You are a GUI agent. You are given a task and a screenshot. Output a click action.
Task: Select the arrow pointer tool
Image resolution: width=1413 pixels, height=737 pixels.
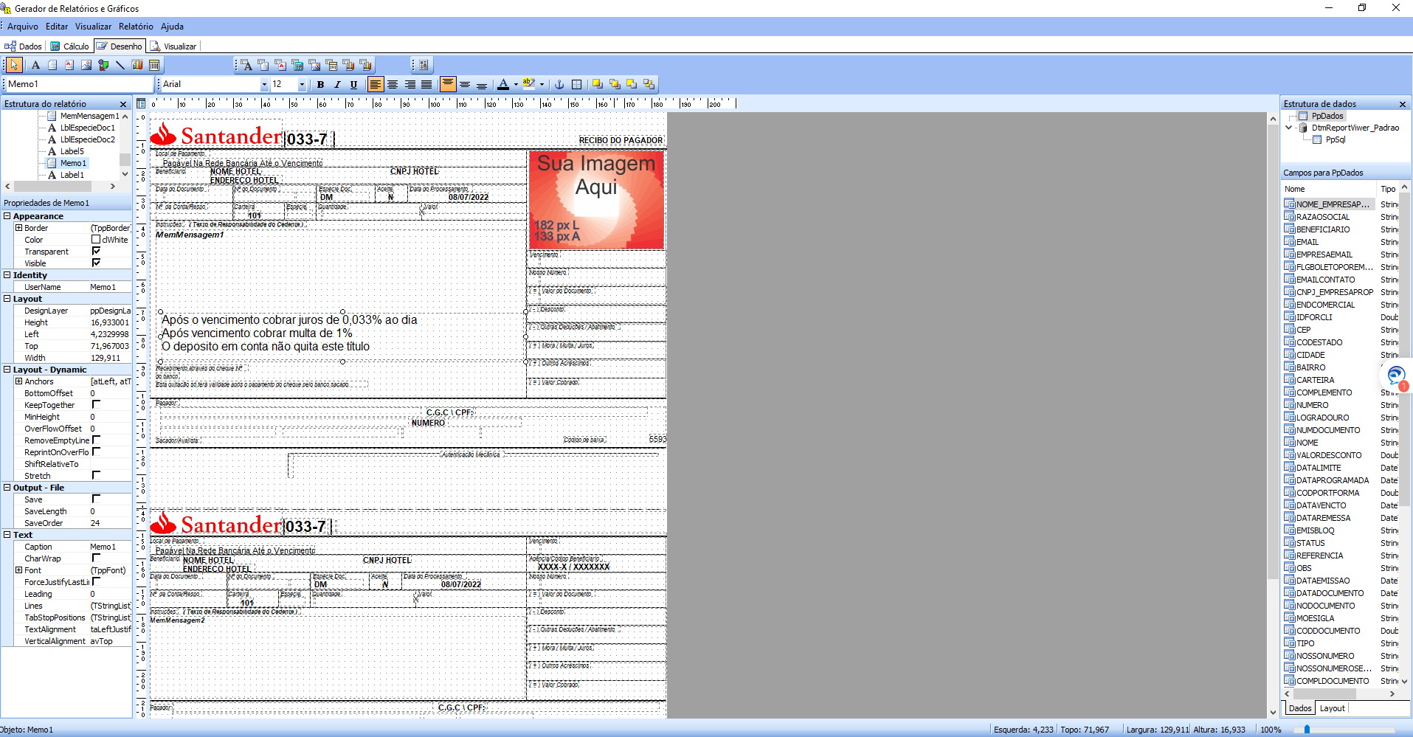14,65
